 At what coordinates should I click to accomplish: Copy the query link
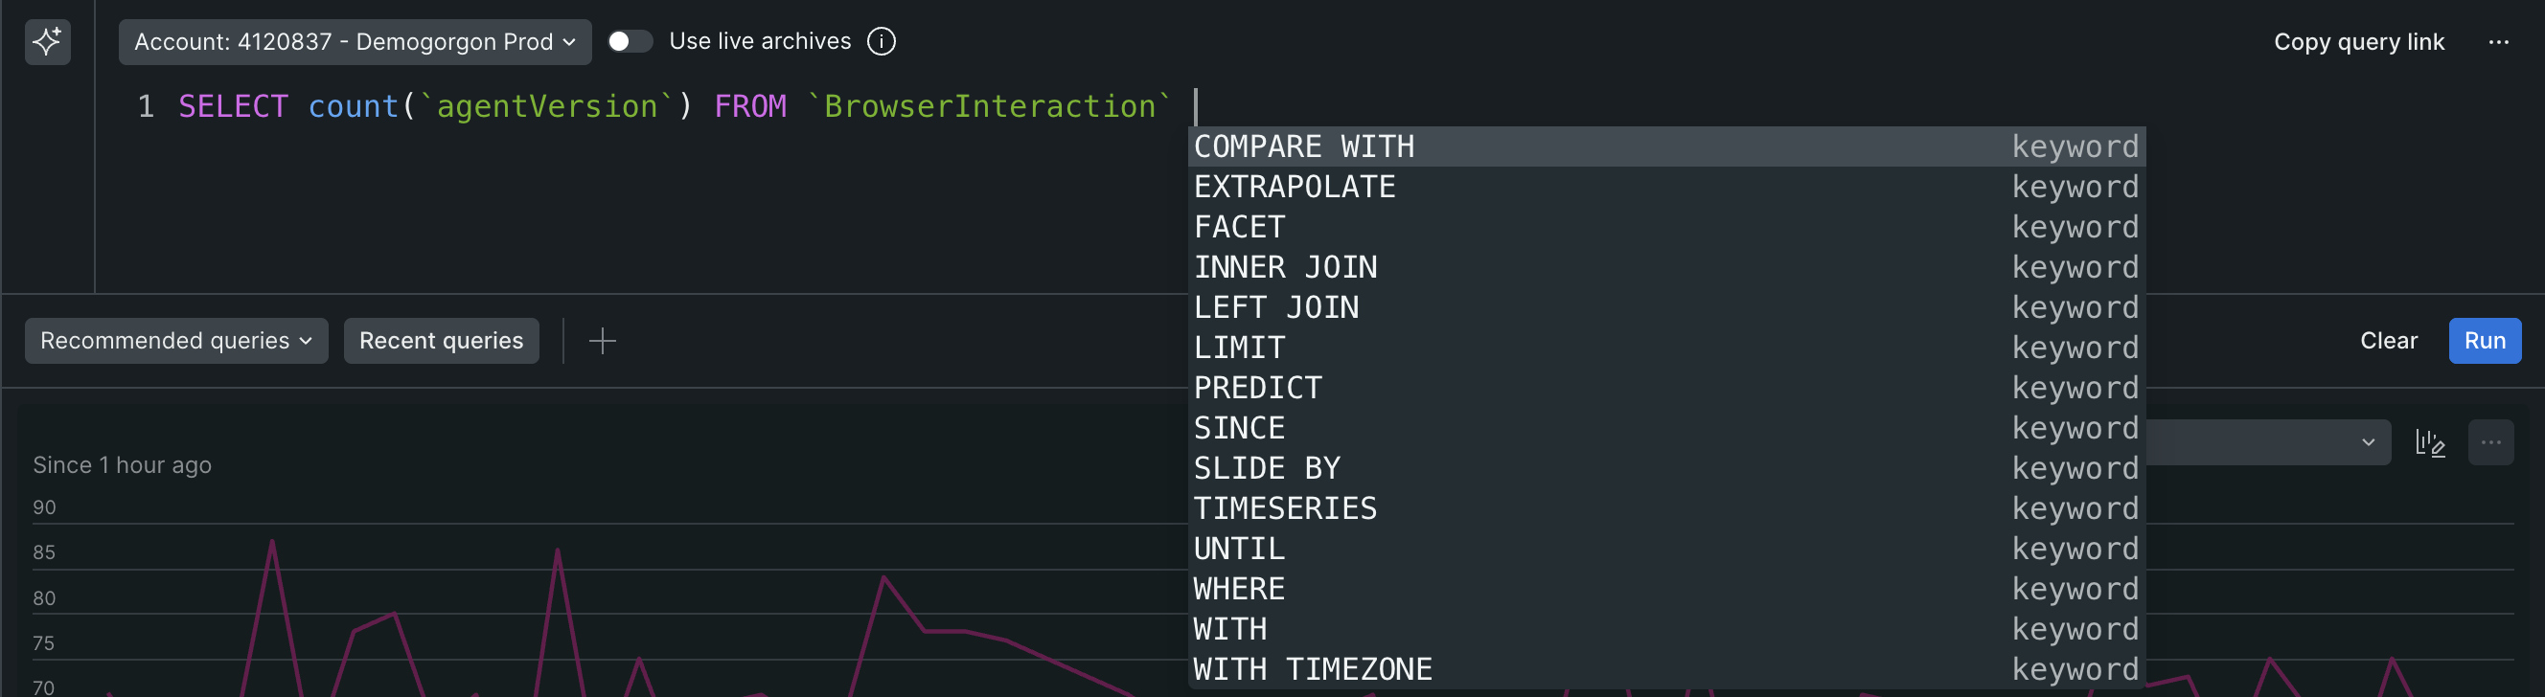click(x=2359, y=41)
